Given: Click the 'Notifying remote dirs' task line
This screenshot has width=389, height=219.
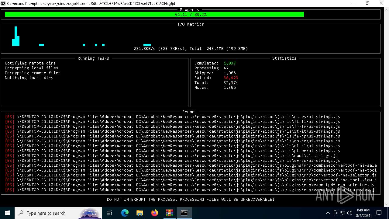Looking at the screenshot, I should (x=30, y=63).
